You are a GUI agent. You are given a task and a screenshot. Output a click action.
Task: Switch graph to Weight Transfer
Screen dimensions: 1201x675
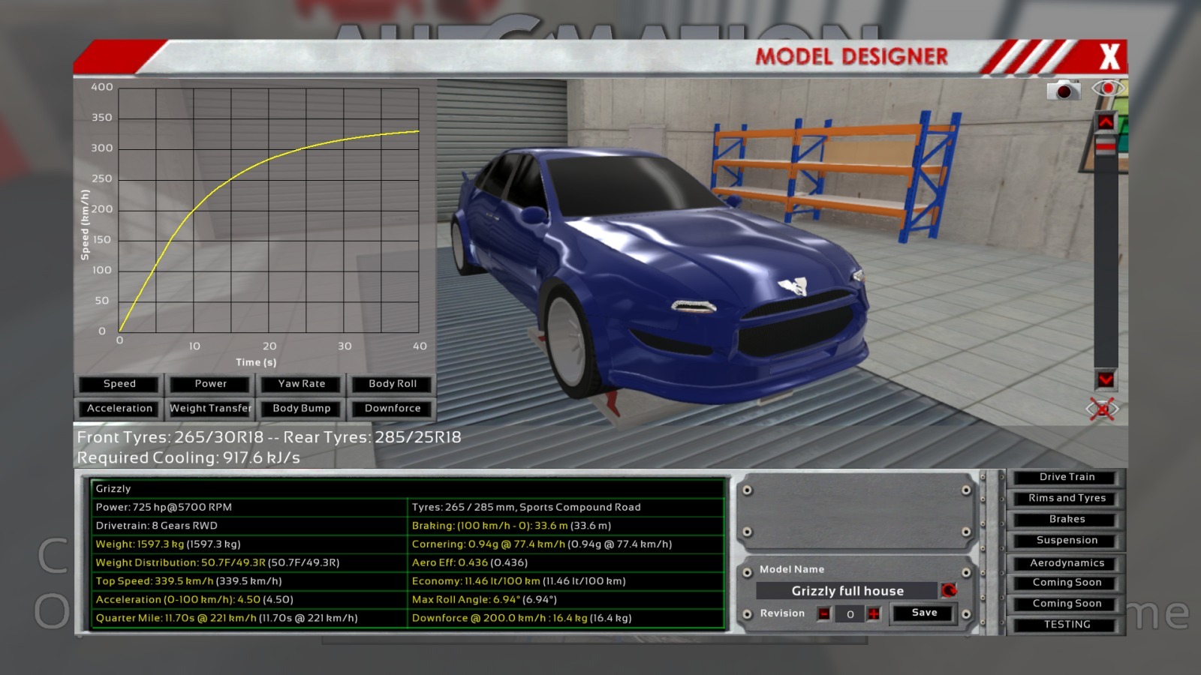(x=210, y=409)
